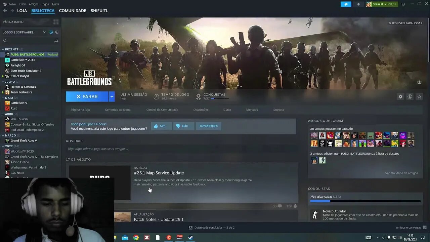
Task: Open #25.1 Map Service Update news
Action: point(159,173)
